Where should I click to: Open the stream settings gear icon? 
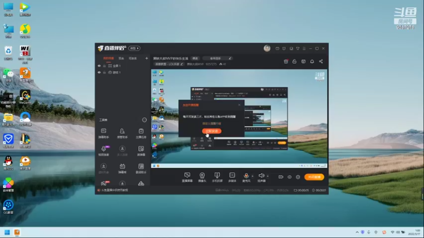point(298,177)
